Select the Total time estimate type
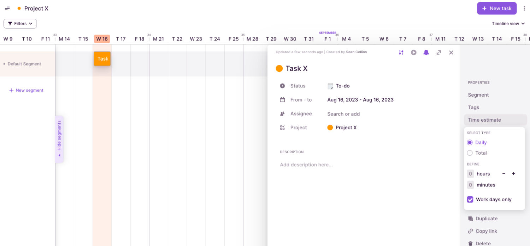Viewport: 530px width, 246px height. pyautogui.click(x=470, y=153)
